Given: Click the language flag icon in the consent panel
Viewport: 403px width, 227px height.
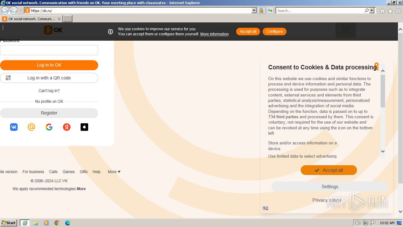Looking at the screenshot, I should (265, 208).
